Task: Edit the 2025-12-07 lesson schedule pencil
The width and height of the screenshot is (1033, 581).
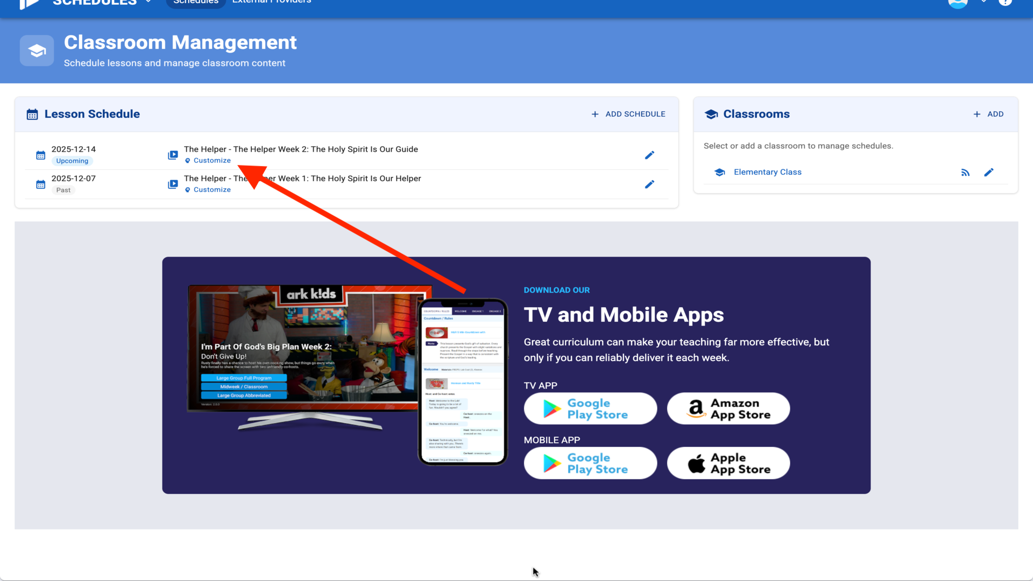Action: [649, 185]
